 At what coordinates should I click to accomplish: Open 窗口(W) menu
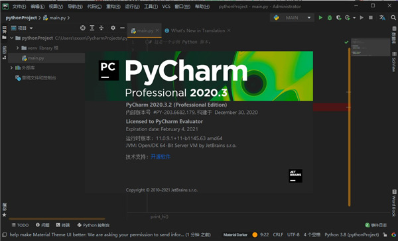(x=182, y=7)
